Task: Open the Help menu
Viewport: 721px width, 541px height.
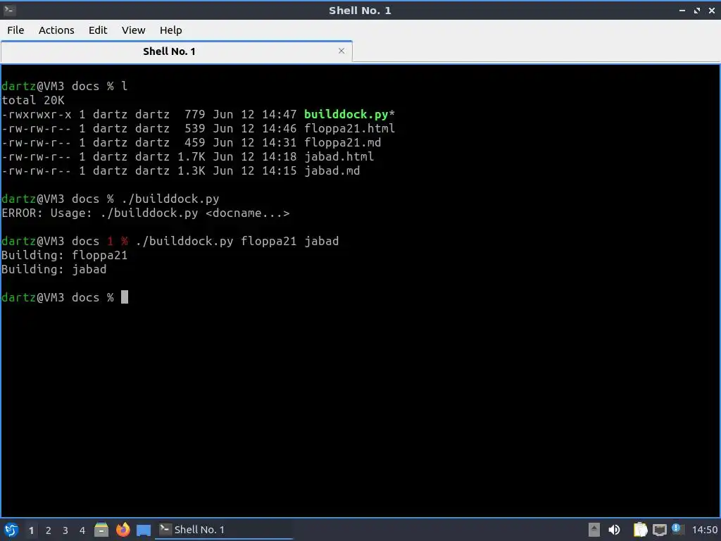Action: click(170, 30)
